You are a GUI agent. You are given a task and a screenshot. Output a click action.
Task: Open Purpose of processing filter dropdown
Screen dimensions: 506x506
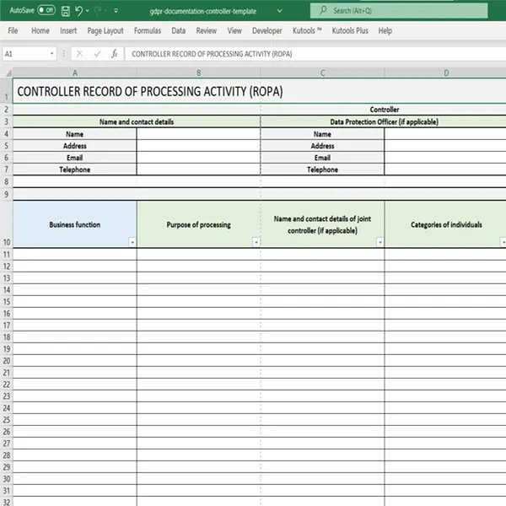(256, 242)
